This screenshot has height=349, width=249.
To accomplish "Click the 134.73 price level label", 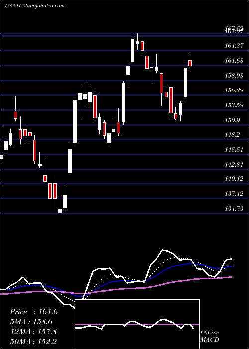I will [234, 208].
